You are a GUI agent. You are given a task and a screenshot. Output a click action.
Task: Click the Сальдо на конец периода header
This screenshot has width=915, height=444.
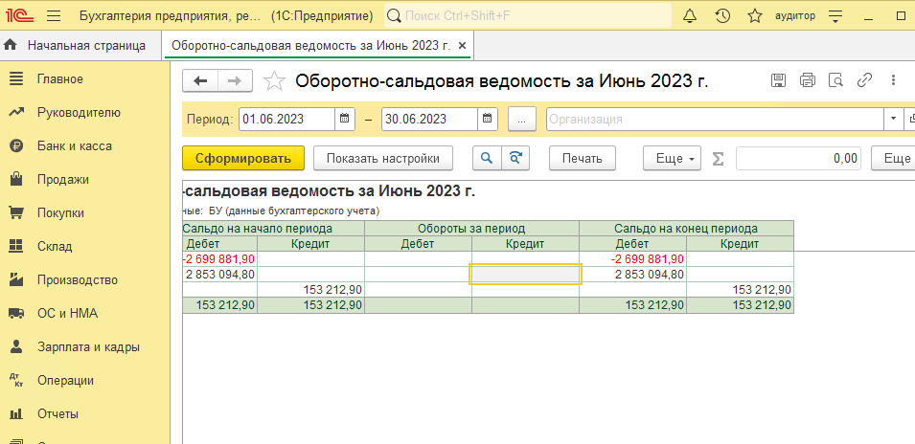tap(686, 229)
